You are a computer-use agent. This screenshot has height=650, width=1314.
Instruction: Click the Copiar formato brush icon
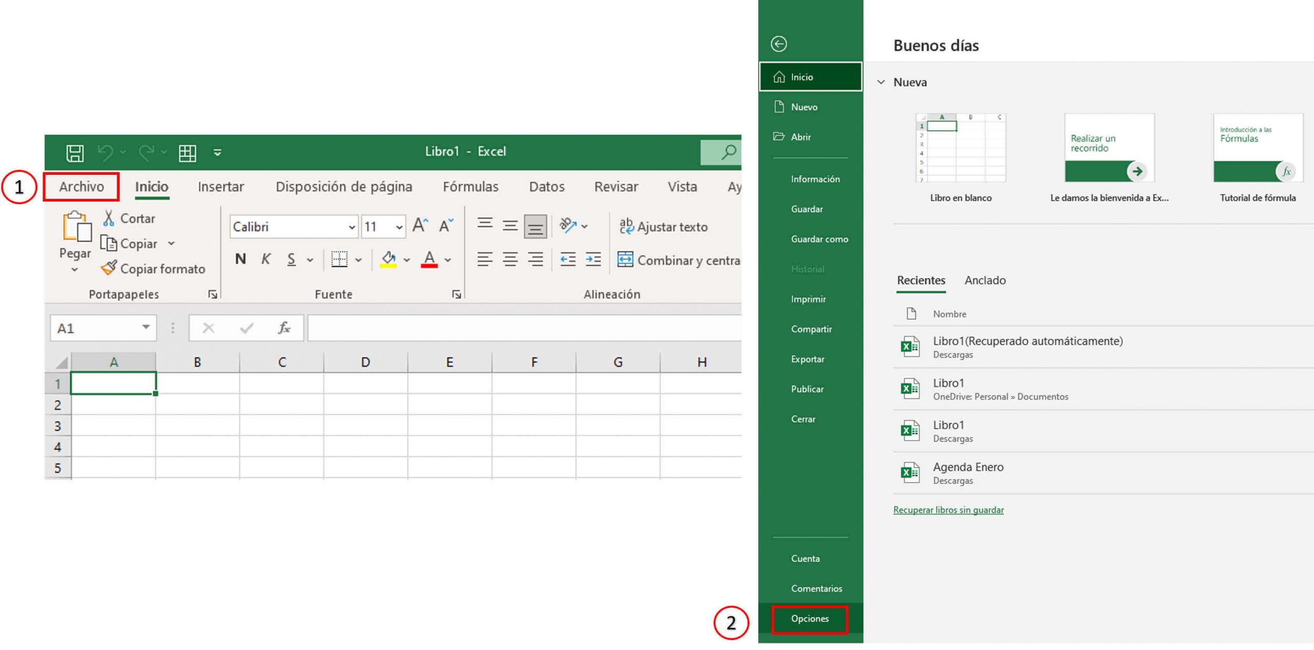tap(109, 268)
